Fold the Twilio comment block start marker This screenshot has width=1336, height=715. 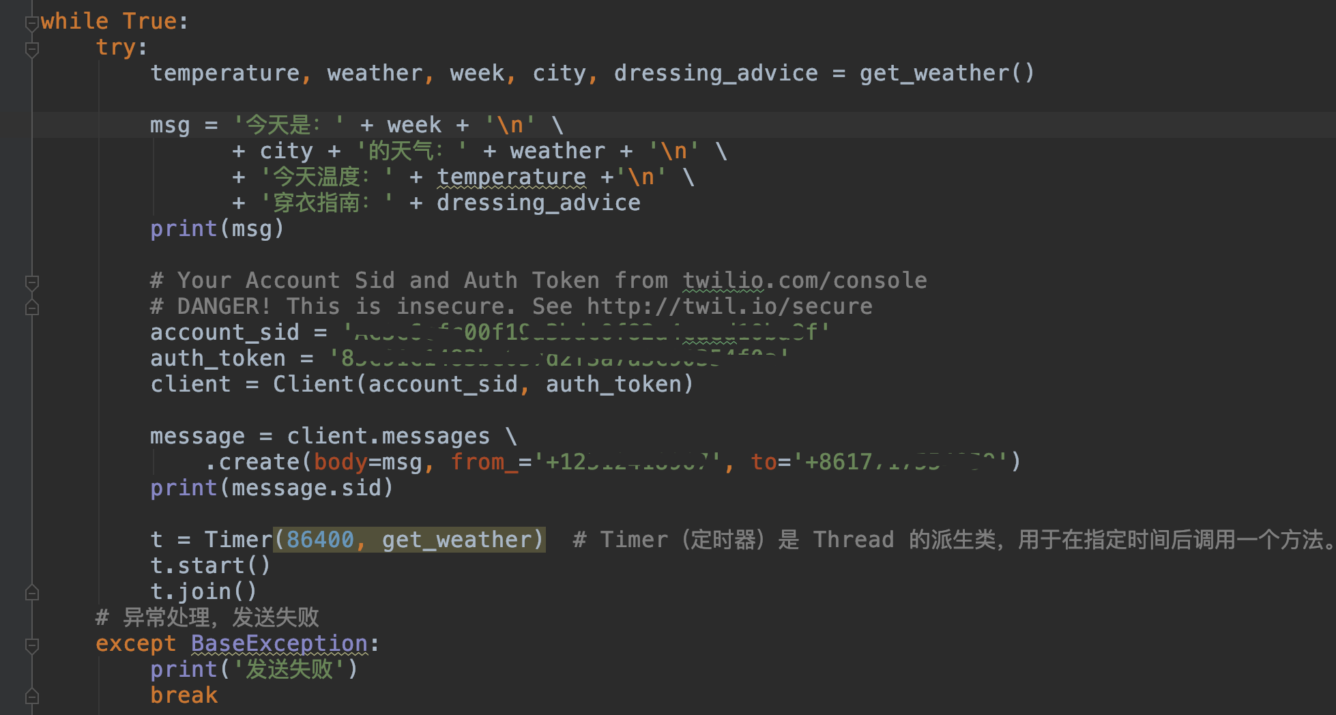[x=31, y=282]
